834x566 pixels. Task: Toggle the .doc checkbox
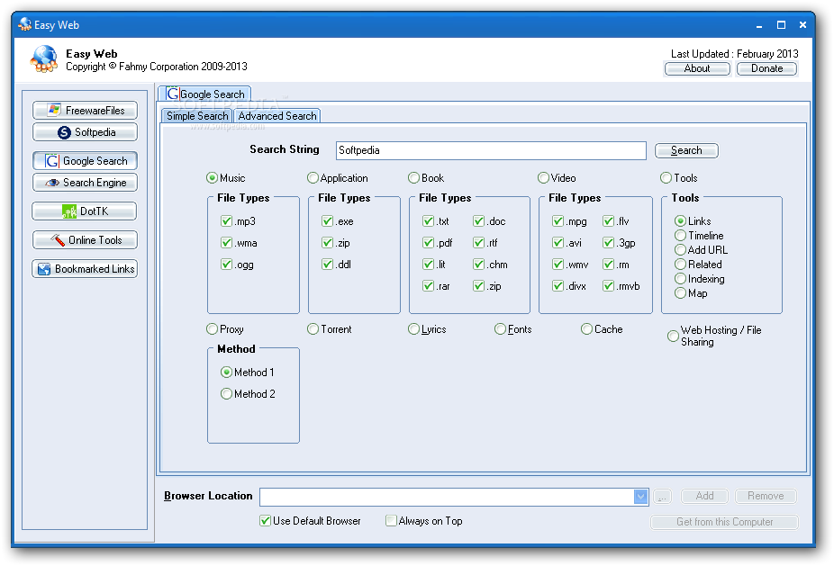(x=479, y=221)
